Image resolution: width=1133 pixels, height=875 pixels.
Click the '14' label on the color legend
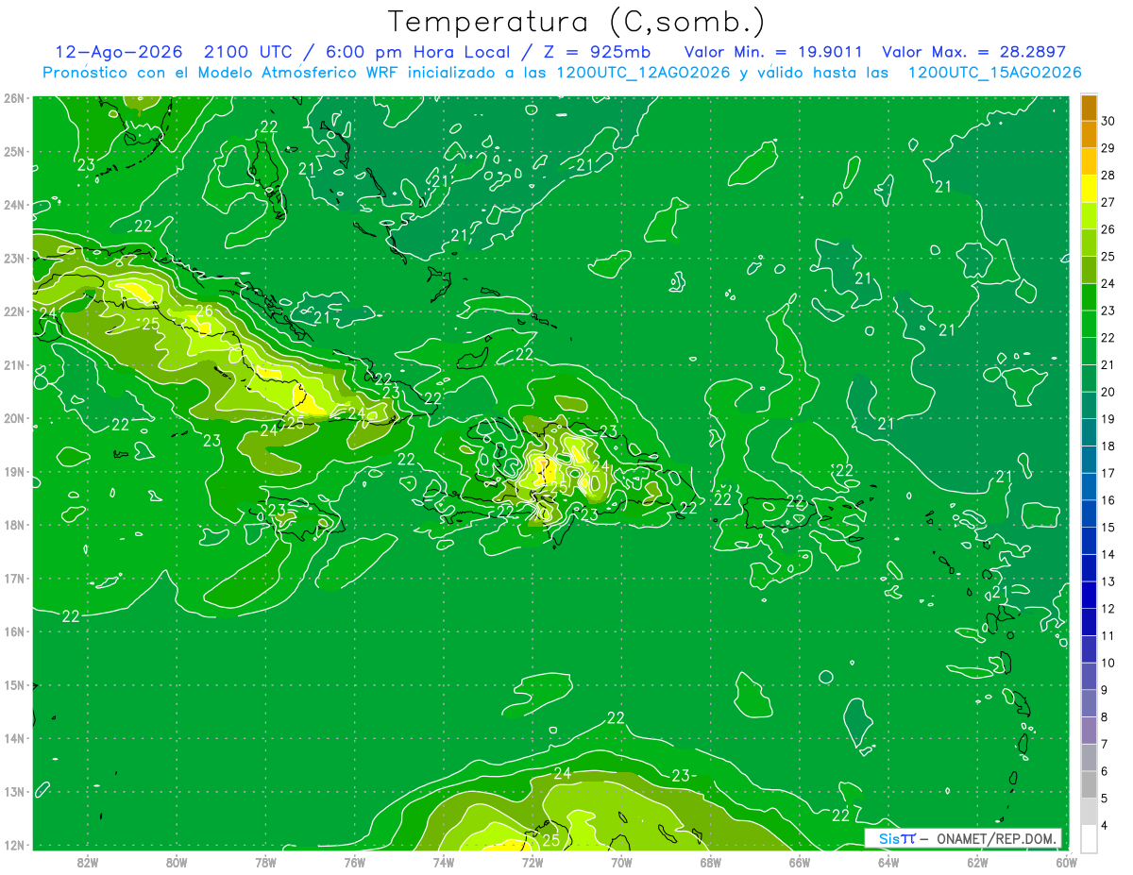[x=1108, y=554]
